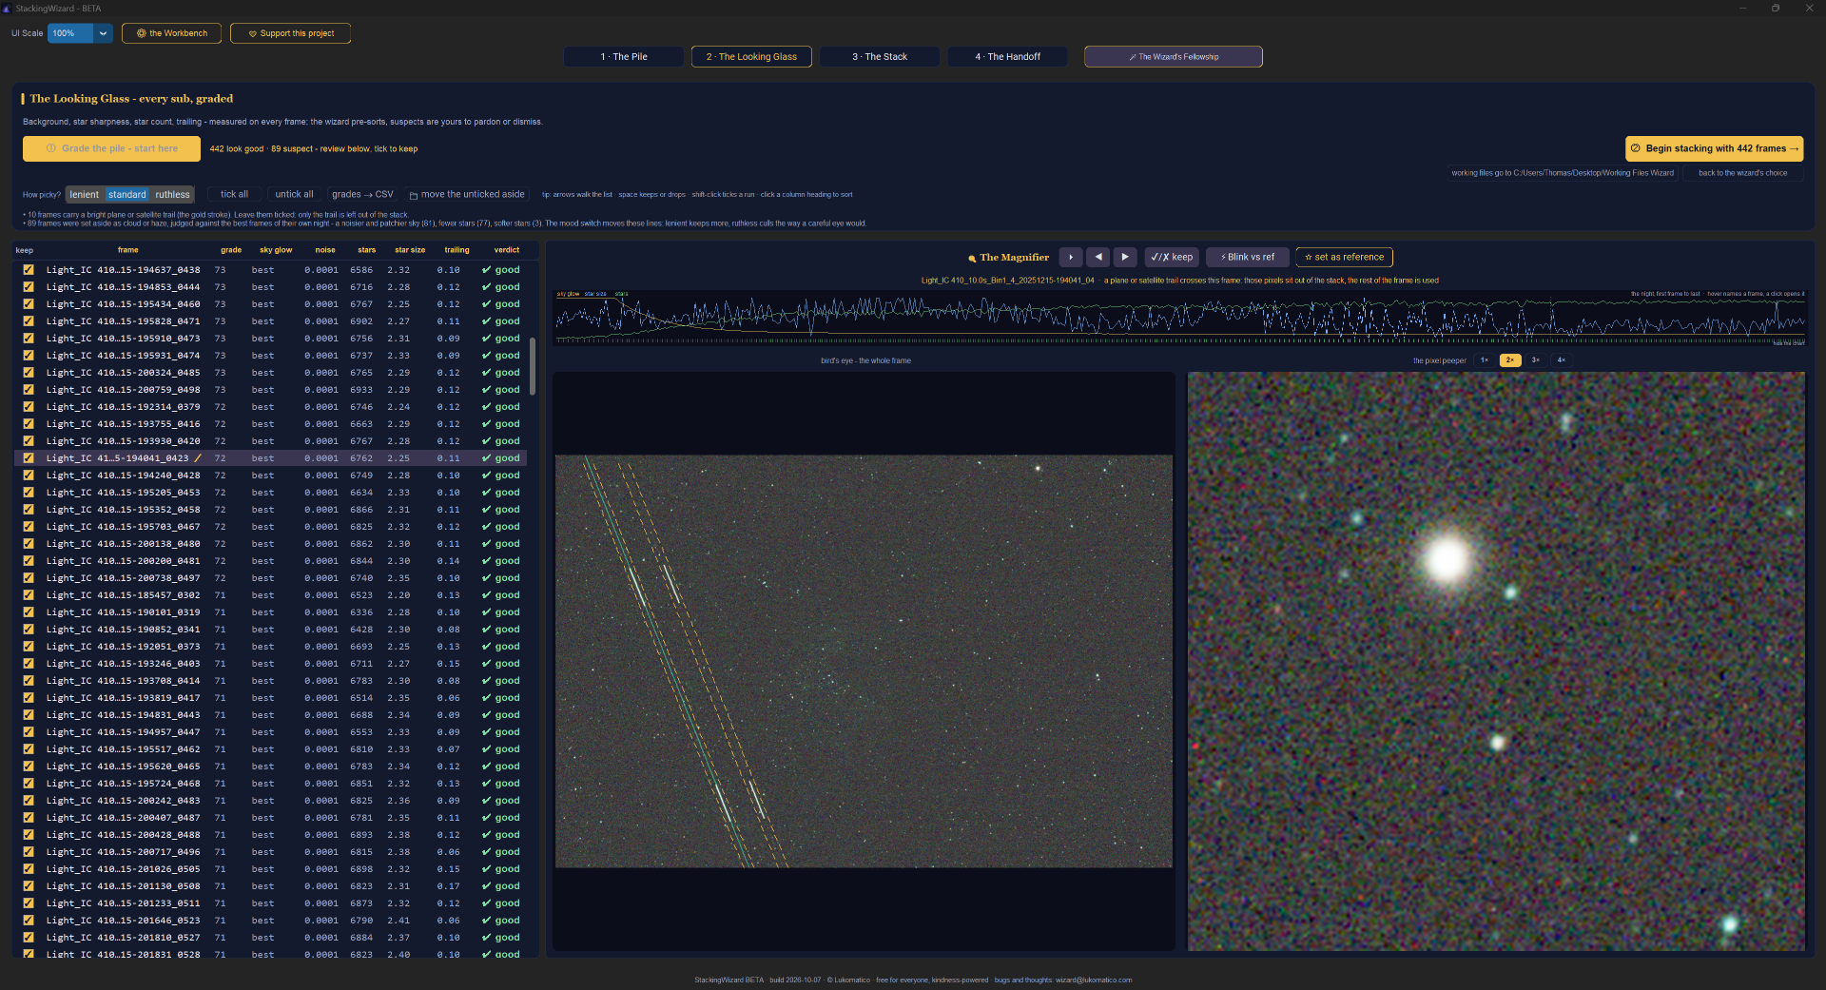Untick keep checkbox for frame 194637_0438
Image resolution: width=1826 pixels, height=990 pixels.
[29, 270]
